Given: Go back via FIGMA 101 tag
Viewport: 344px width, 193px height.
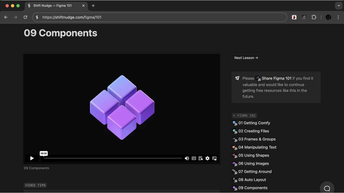Looking at the screenshot, I should (x=244, y=115).
